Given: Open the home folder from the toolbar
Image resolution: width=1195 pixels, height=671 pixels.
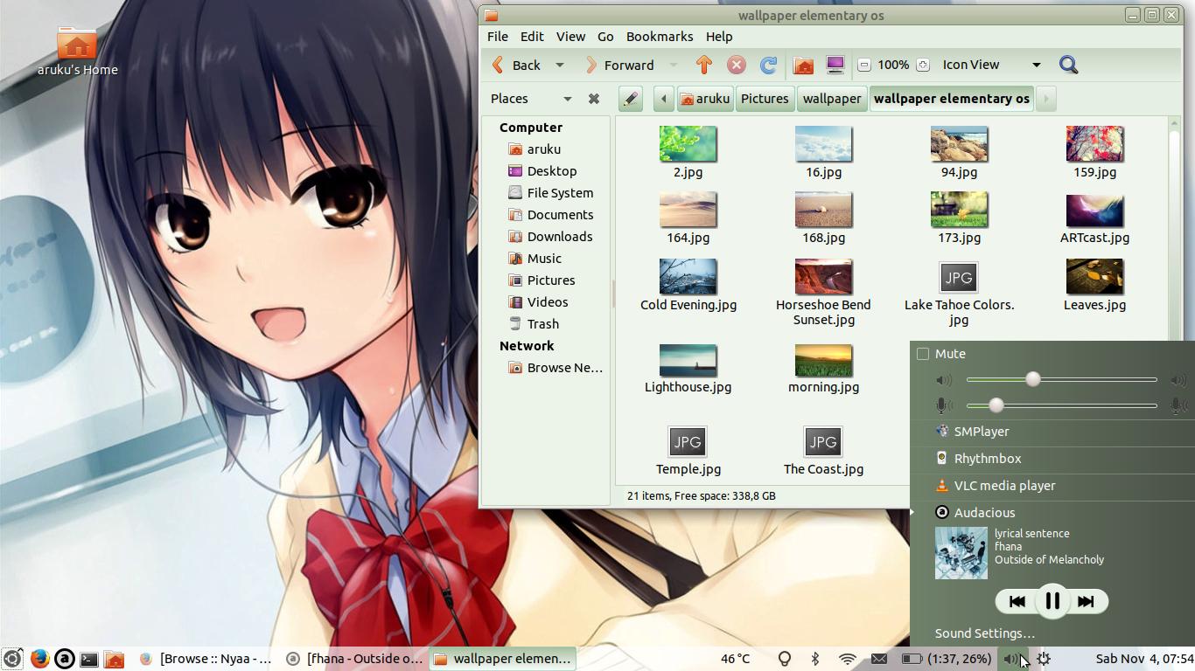Looking at the screenshot, I should (x=803, y=65).
